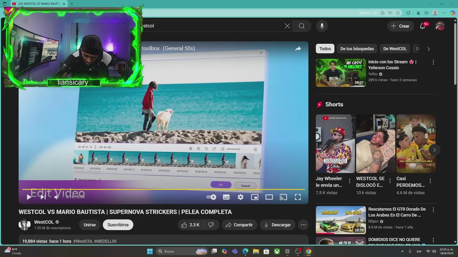Image resolution: width=458 pixels, height=257 pixels.
Task: Open Copilot icon in browser toolbar
Action: (x=453, y=13)
